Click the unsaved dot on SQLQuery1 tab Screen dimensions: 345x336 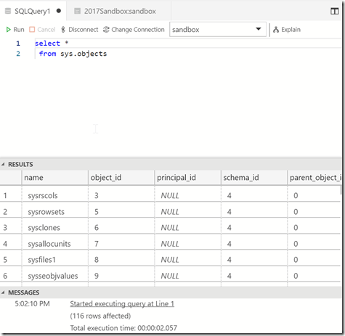[x=59, y=11]
